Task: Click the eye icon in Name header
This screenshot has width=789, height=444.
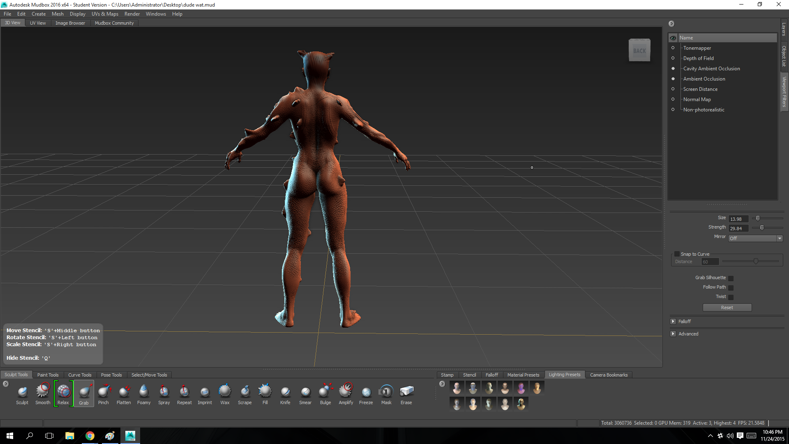Action: [673, 38]
